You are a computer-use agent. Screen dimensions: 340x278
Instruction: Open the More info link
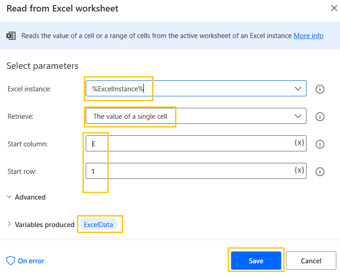pyautogui.click(x=308, y=36)
